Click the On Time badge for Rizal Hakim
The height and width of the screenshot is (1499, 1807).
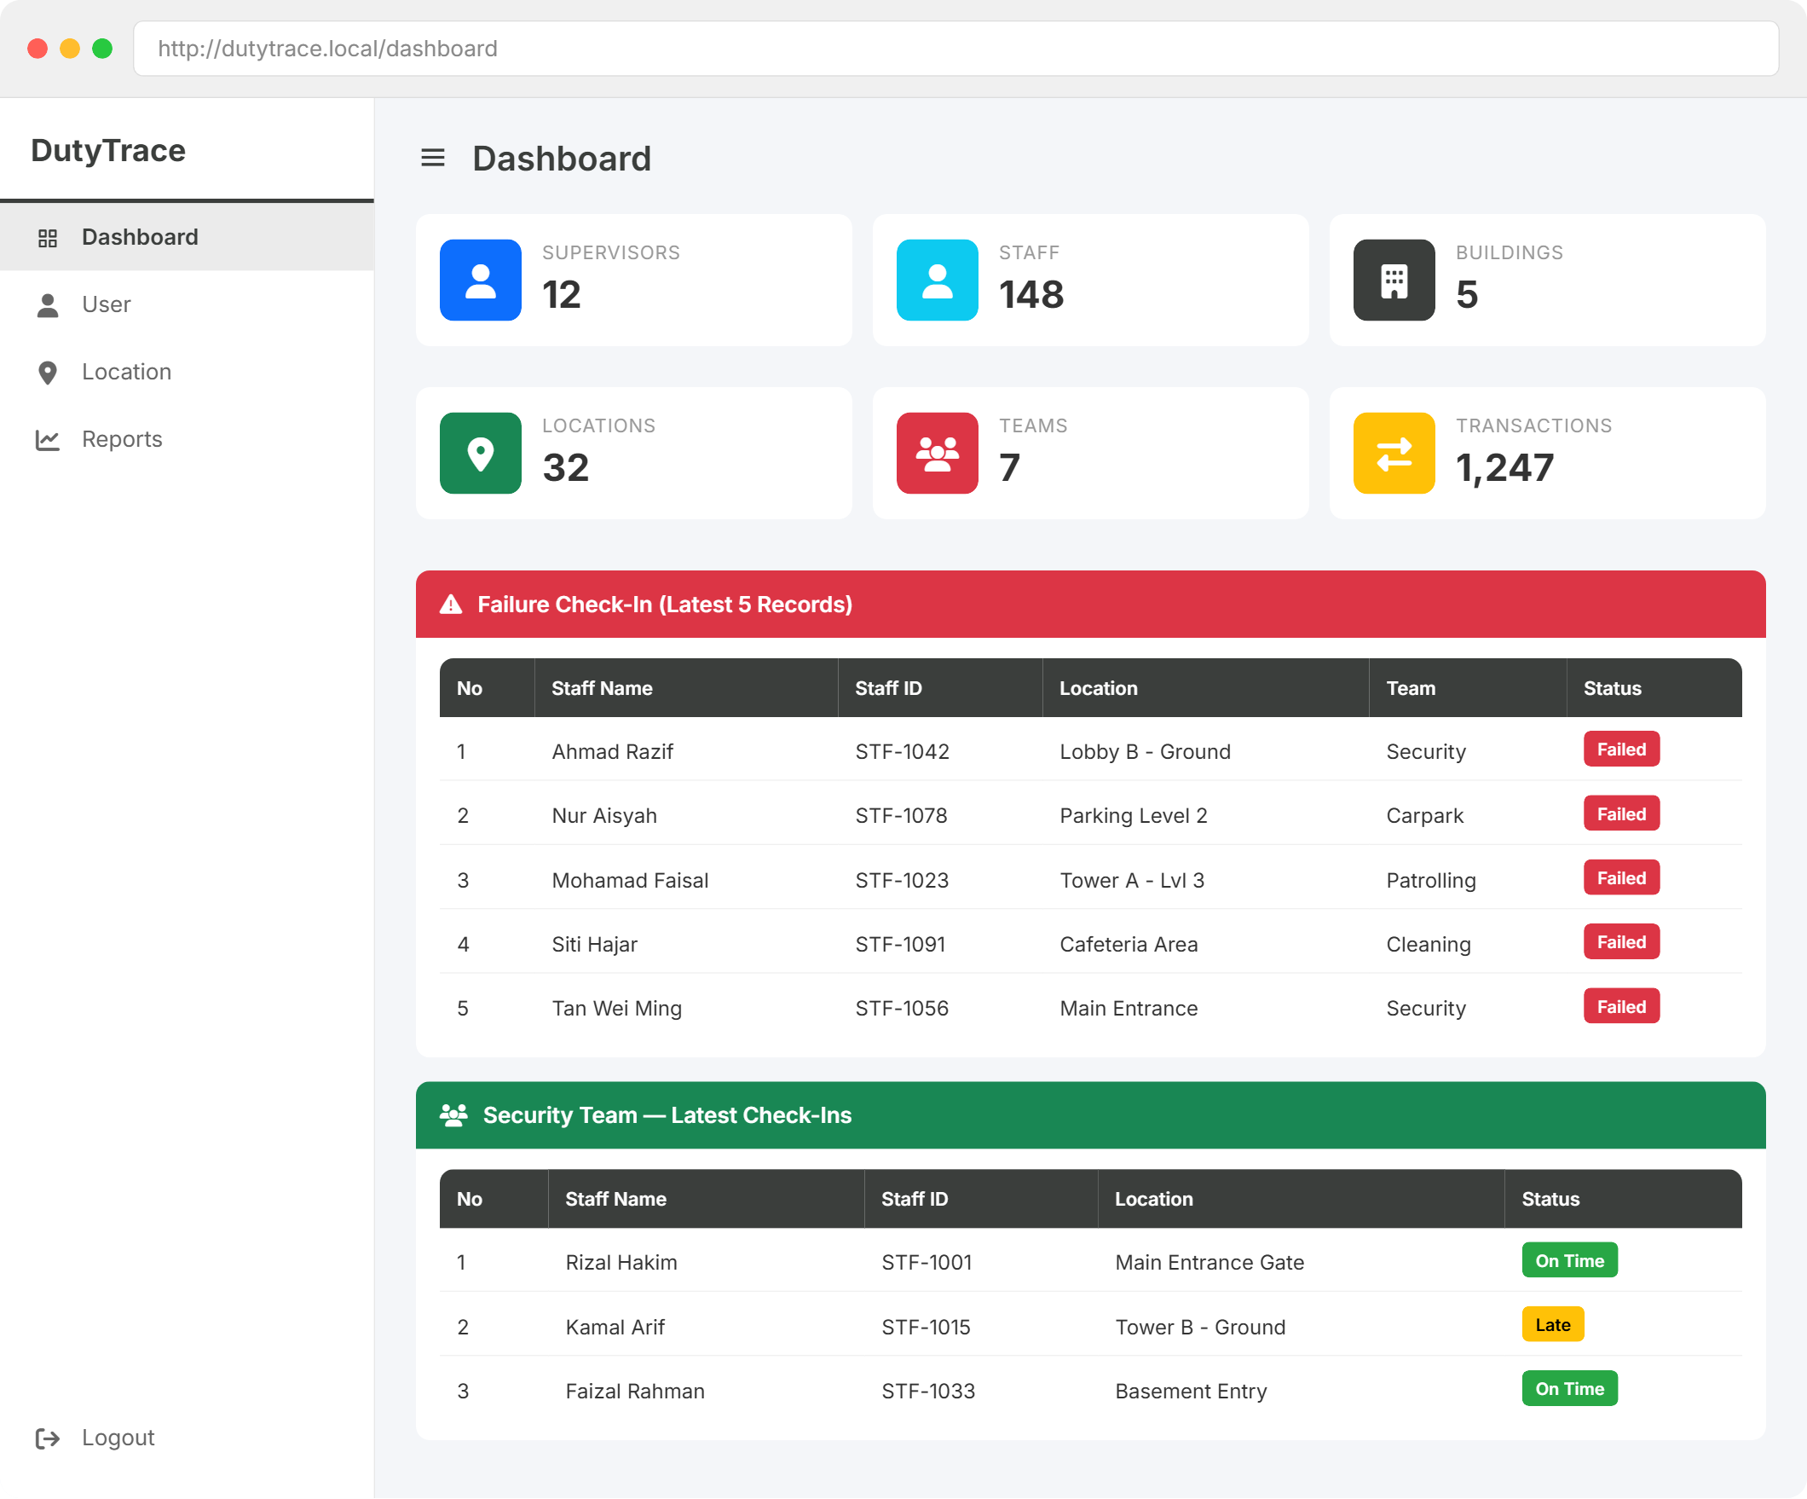point(1568,1259)
